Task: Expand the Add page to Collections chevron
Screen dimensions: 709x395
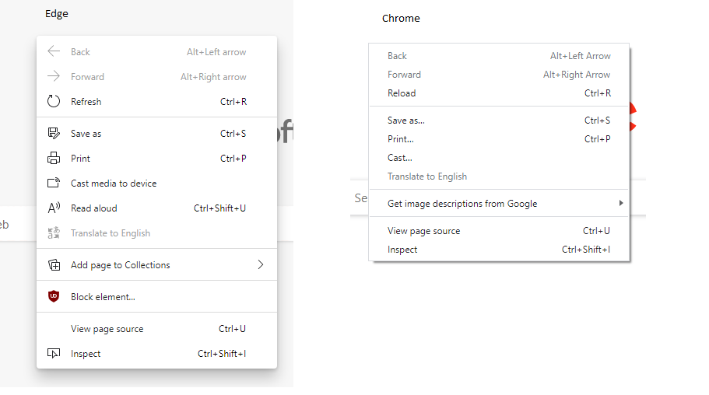Action: point(261,265)
